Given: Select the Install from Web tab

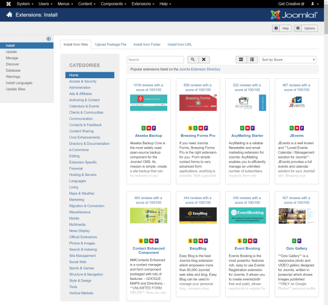Looking at the screenshot, I should coord(76,44).
